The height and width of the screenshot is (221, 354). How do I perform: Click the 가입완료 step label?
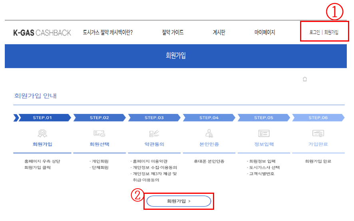318,144
